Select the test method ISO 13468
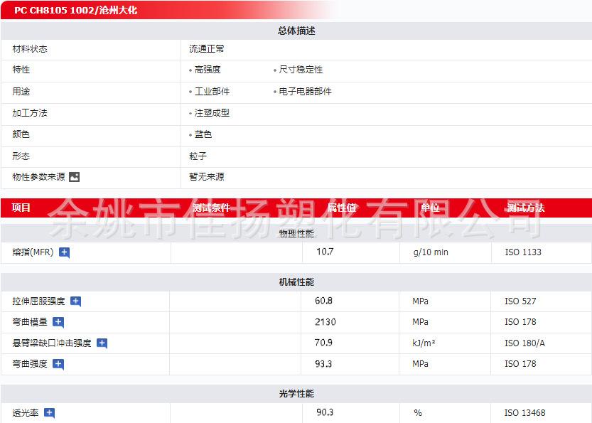This screenshot has width=592, height=423. pyautogui.click(x=524, y=413)
